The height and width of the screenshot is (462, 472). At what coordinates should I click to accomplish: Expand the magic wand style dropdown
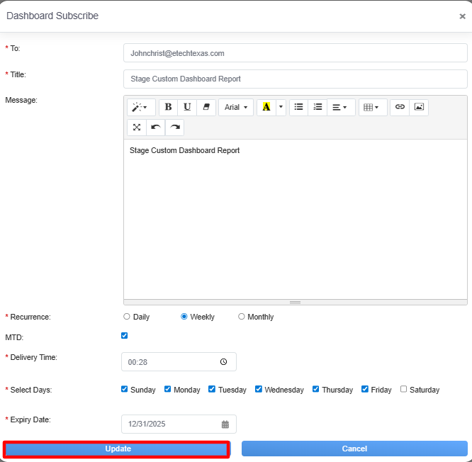click(140, 107)
